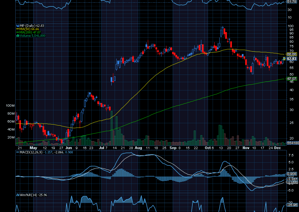Click the Aug label on the date axis
This screenshot has height=212, width=299.
click(139, 148)
